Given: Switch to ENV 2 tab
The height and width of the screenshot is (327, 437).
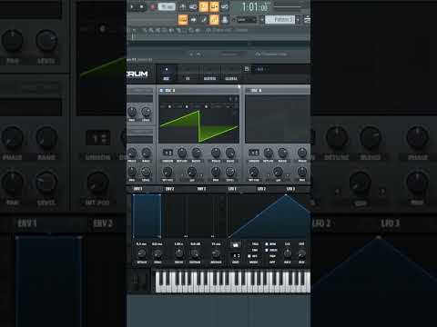Looking at the screenshot, I should (170, 189).
